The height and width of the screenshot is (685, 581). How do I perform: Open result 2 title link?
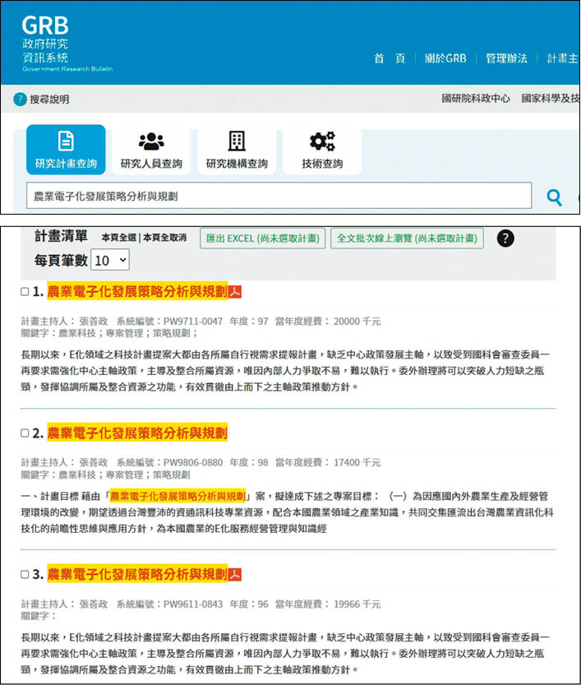(x=137, y=433)
